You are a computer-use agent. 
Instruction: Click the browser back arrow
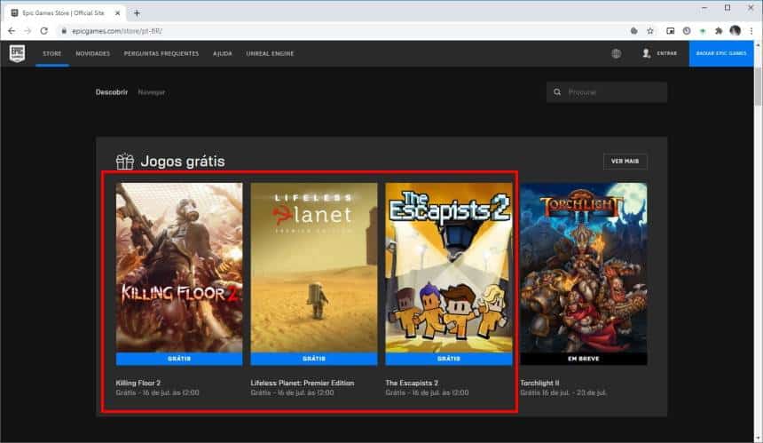tap(12, 31)
